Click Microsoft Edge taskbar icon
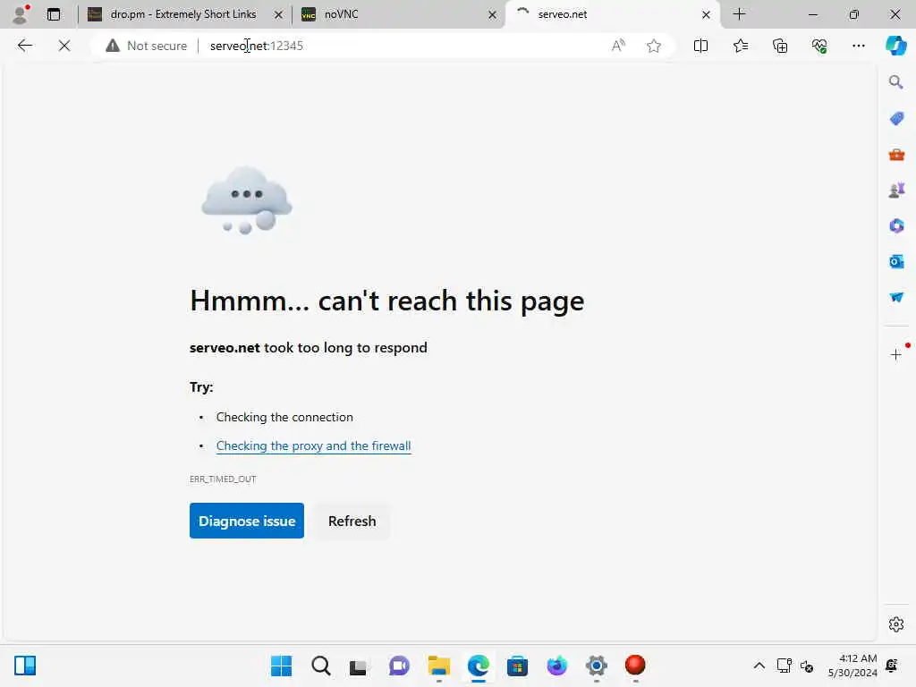The height and width of the screenshot is (687, 916). tap(478, 666)
